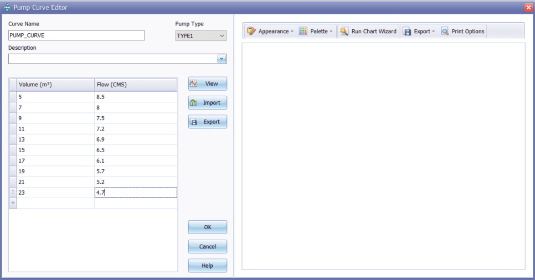Click Print Options label

(x=468, y=32)
